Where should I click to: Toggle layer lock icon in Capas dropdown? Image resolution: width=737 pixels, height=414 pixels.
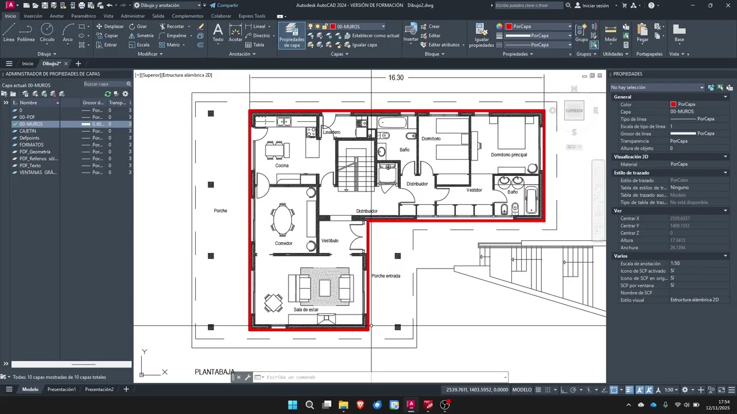[x=325, y=26]
